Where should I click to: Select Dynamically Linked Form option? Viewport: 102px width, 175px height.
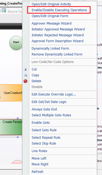(50, 49)
